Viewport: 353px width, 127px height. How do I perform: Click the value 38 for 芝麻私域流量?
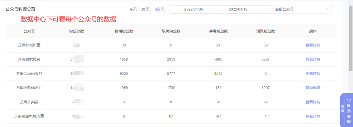pos(266,45)
